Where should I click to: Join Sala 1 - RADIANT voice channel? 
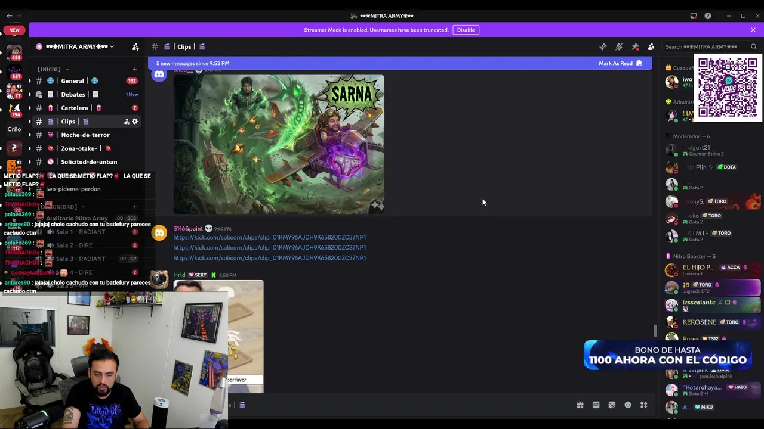point(86,232)
